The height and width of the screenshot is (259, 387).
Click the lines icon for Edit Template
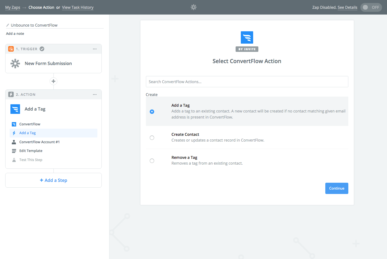point(14,151)
